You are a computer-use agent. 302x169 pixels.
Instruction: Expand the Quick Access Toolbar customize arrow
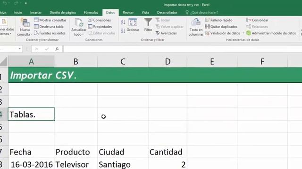pyautogui.click(x=26, y=3)
